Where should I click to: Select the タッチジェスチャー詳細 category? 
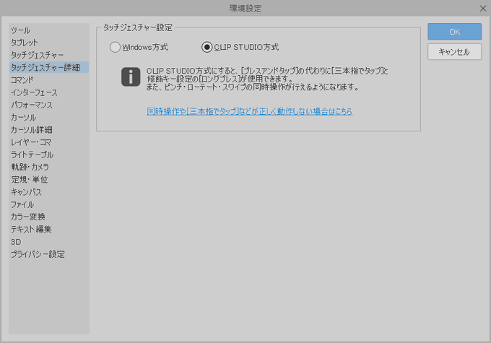(49, 67)
